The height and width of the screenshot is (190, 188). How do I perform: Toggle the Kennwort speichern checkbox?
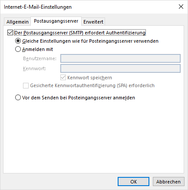pos(63,78)
